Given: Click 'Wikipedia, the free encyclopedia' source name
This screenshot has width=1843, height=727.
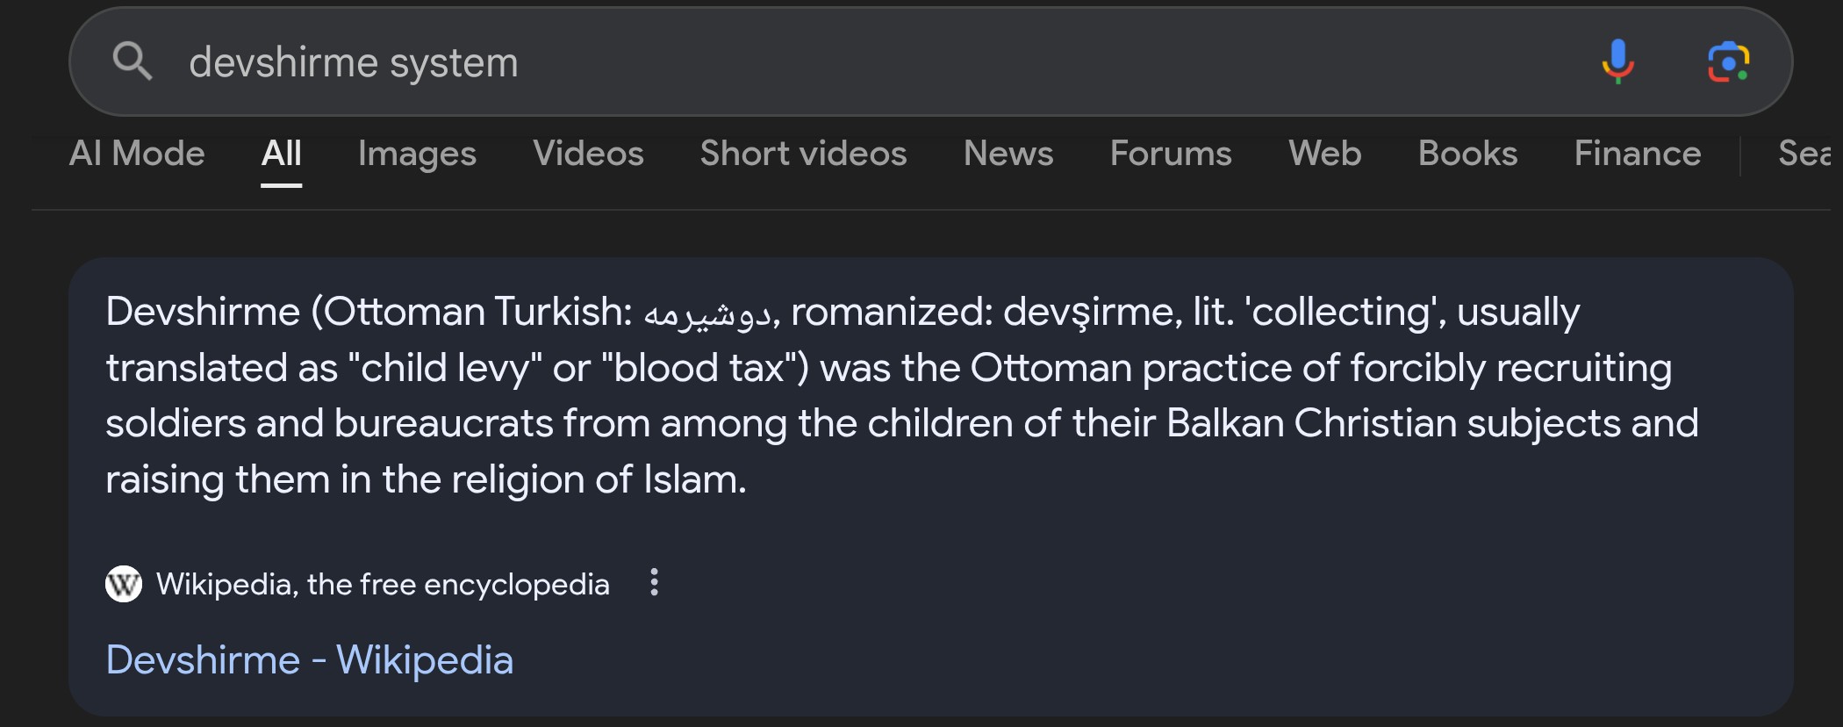Looking at the screenshot, I should 383,584.
